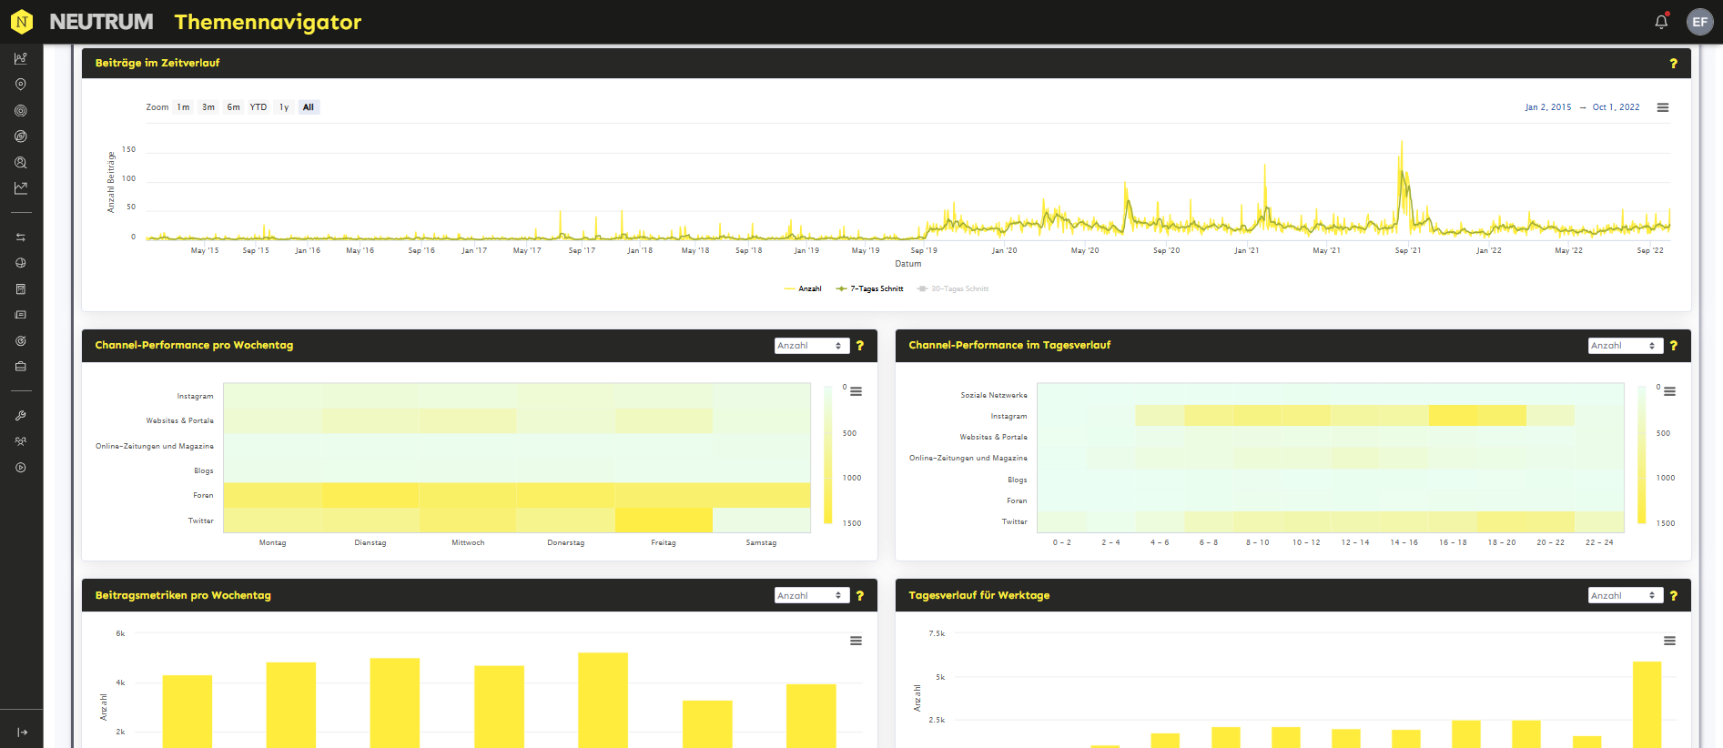Screen dimensions: 1723x748
Task: Click the Online-Zeitungen und Magazine label in weekday heatmap
Action: coord(155,446)
